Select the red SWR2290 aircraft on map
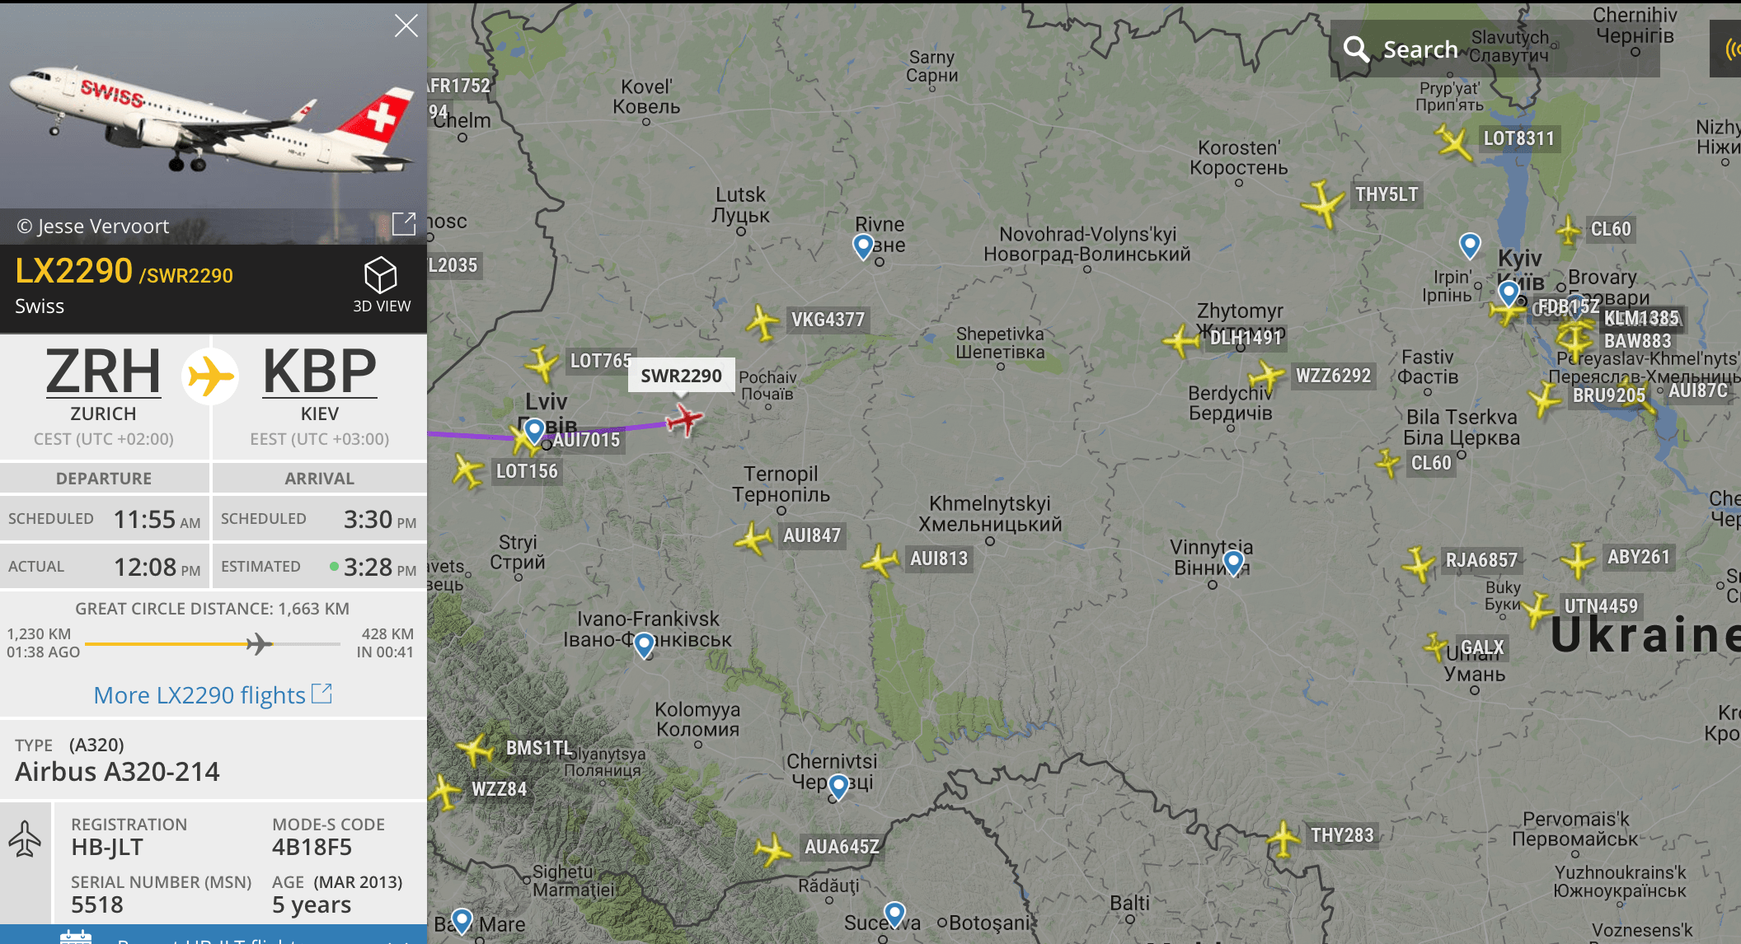Screen dimensions: 1741x944 [683, 419]
